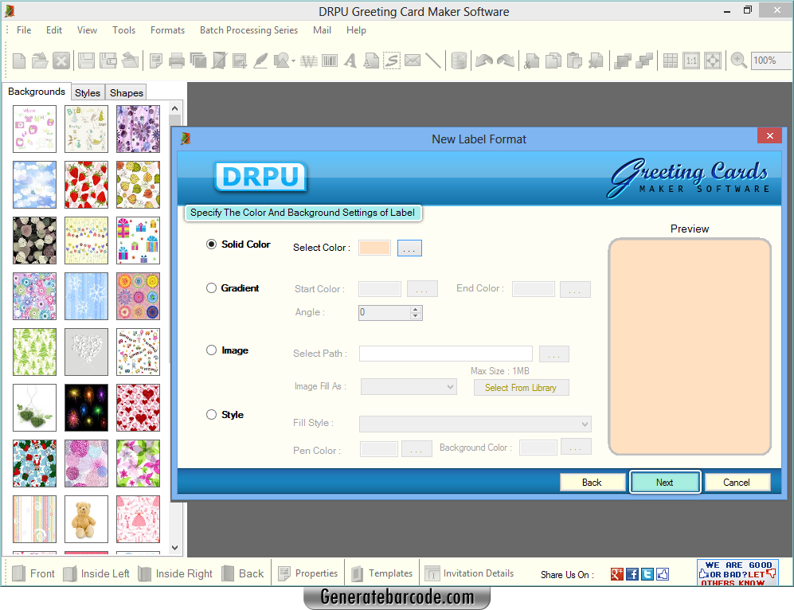The image size is (794, 610).
Task: Open the Templates panel button
Action: coord(382,573)
